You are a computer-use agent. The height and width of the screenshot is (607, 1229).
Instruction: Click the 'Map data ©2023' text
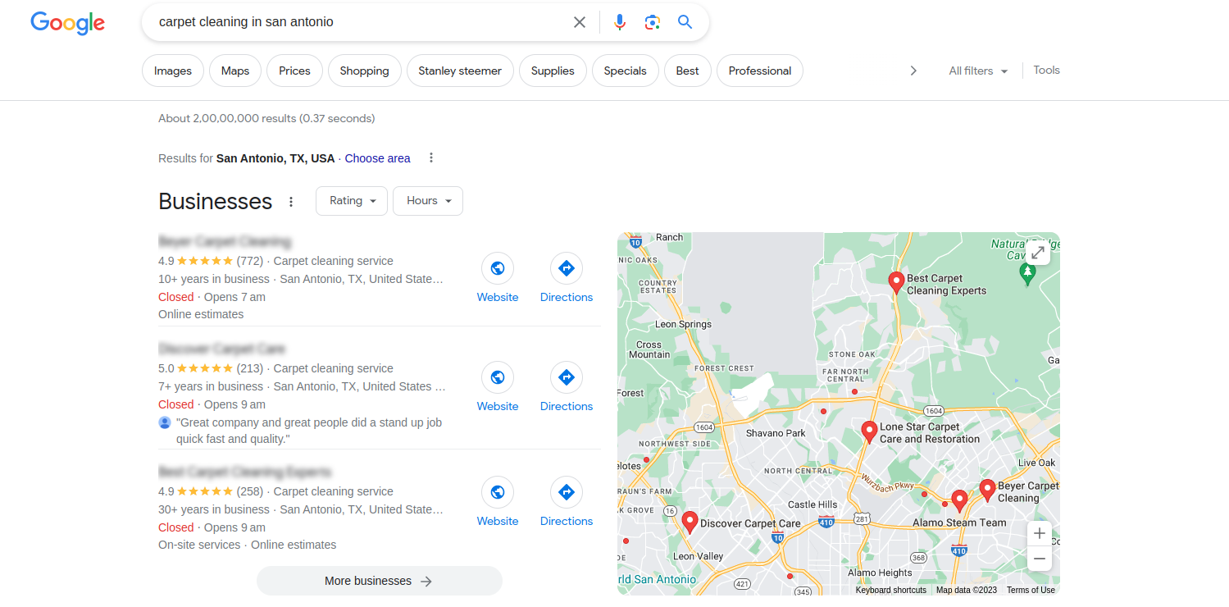point(967,590)
